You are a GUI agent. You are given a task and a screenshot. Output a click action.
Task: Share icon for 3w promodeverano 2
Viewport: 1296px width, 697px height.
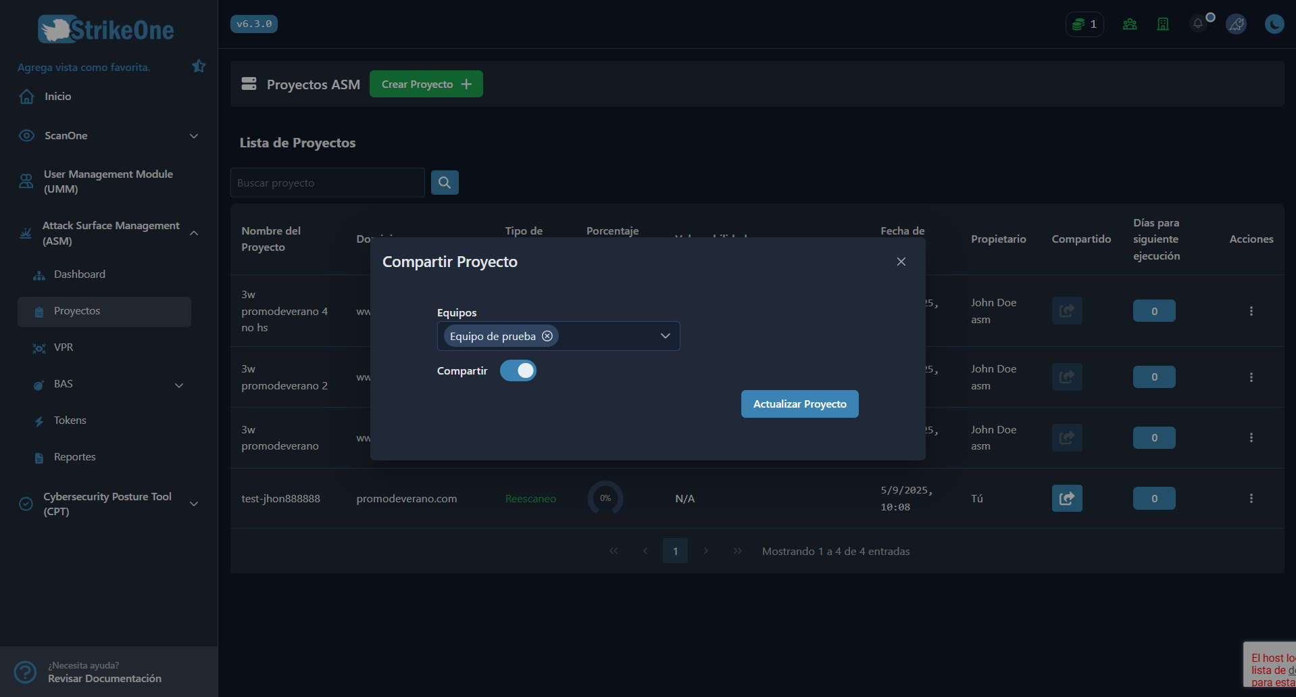coord(1067,377)
